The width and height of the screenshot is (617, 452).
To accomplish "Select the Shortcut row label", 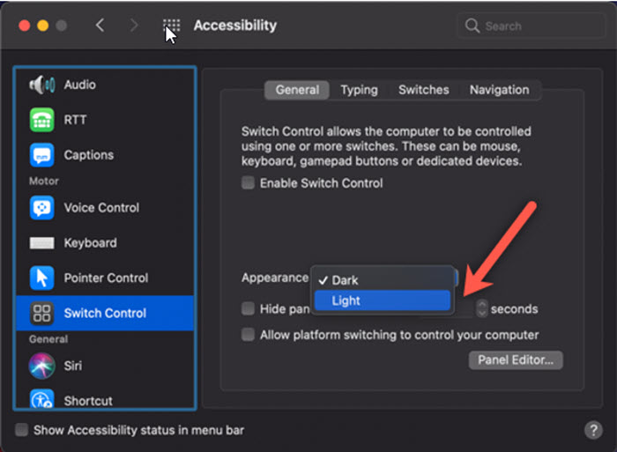I will (88, 401).
